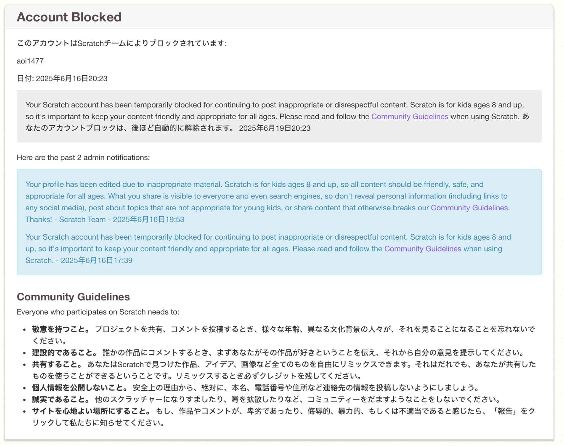Click the notification timestamp 2025年6月16日19:53

click(148, 220)
